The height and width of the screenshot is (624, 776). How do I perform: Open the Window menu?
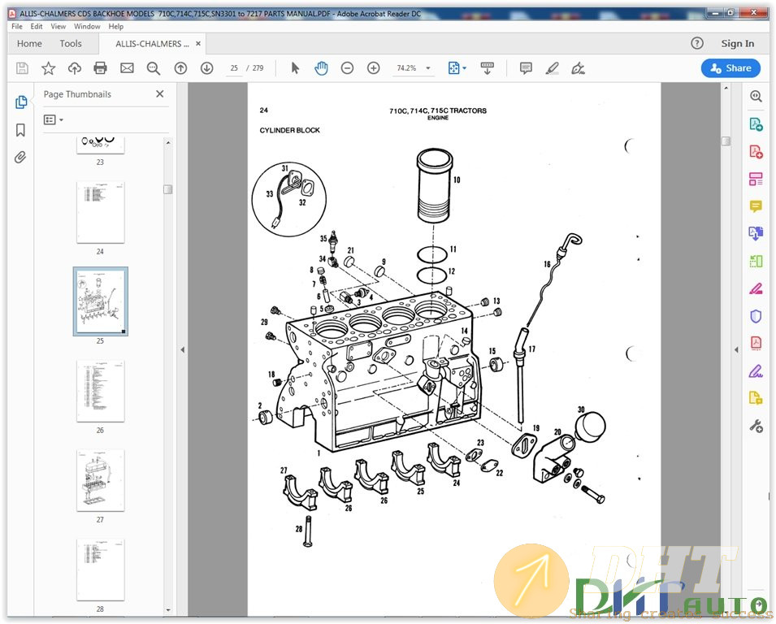[x=87, y=26]
